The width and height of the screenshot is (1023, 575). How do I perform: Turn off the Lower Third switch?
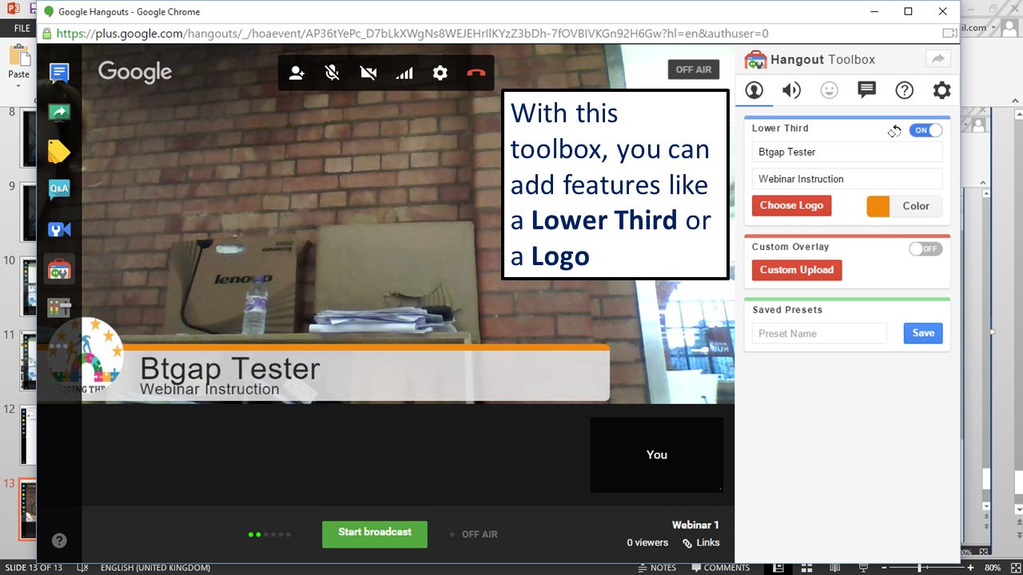point(925,130)
